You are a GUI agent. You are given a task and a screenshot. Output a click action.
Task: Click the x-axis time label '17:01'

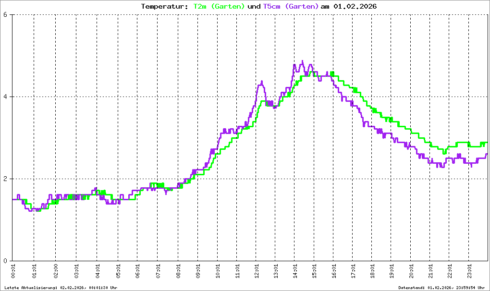353,271
